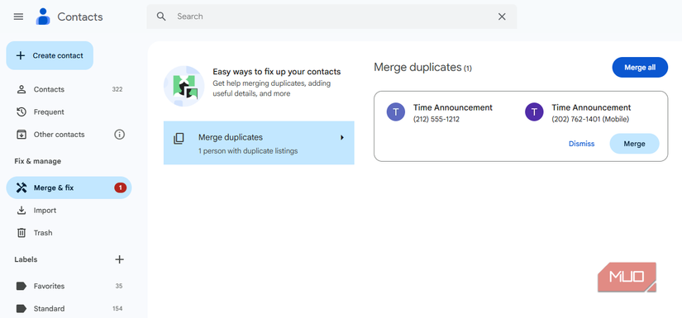Click the plus icon in Create contact
Image resolution: width=682 pixels, height=318 pixels.
tap(21, 55)
